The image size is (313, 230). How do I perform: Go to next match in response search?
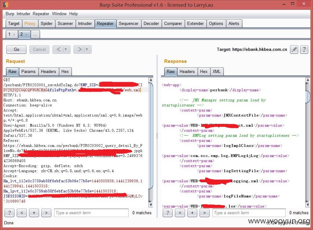click(x=204, y=213)
